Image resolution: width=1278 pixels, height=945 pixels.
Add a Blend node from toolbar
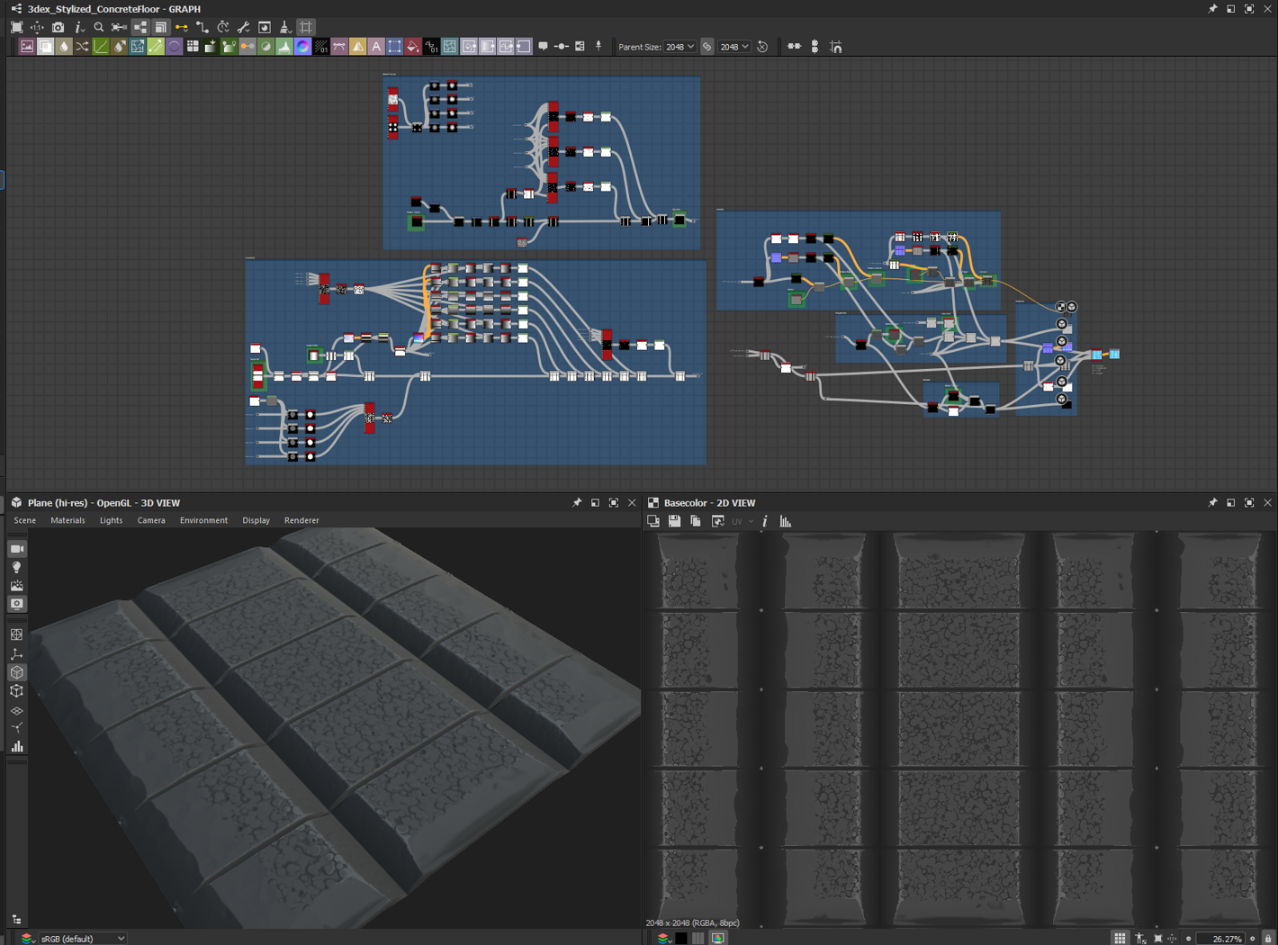point(45,47)
